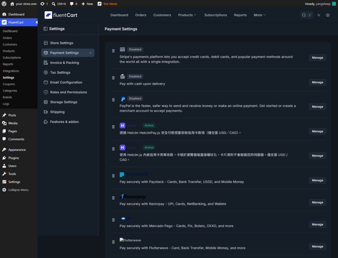Click Manage for Razorpay
The width and height of the screenshot is (338, 258).
tap(317, 202)
